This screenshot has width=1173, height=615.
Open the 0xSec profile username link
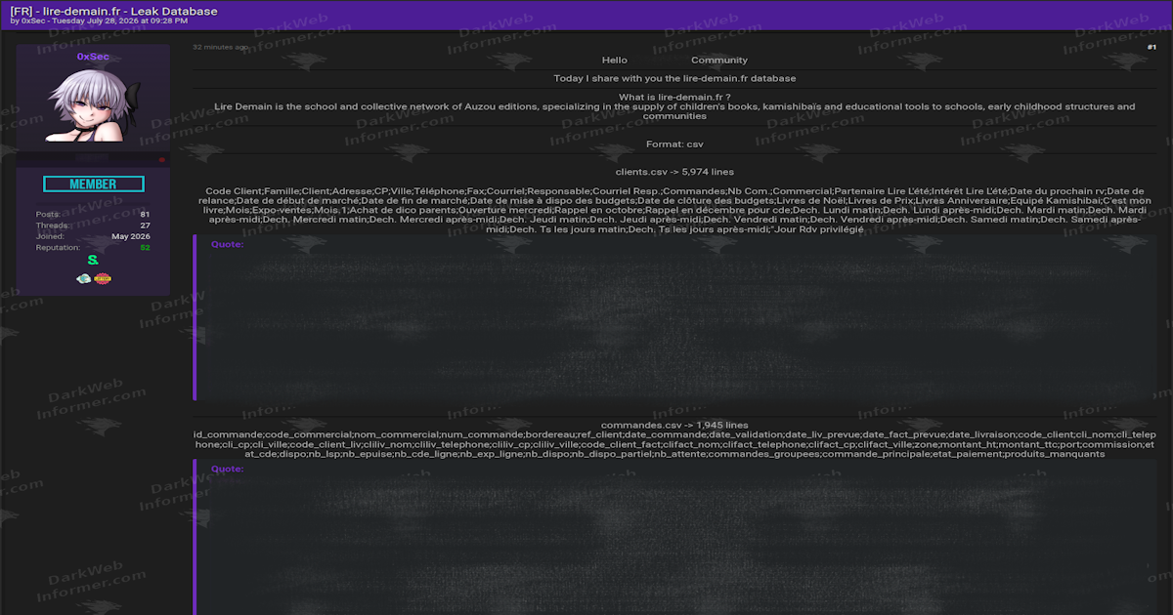[x=93, y=57]
